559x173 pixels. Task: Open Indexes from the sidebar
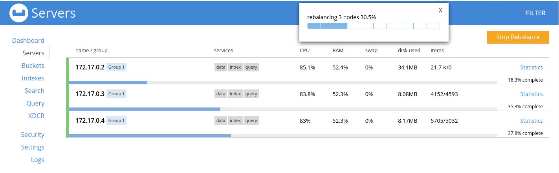(33, 78)
